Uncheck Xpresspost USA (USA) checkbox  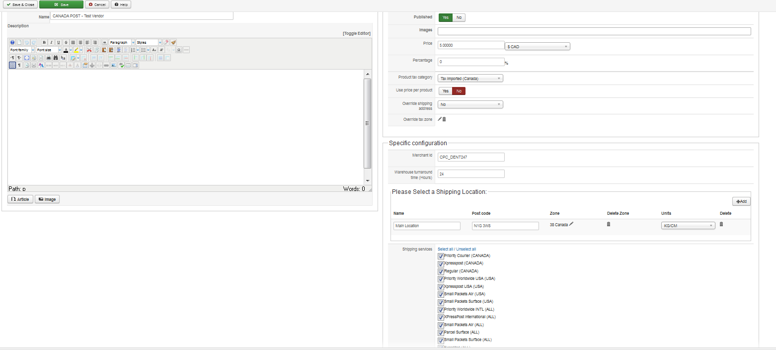441,287
